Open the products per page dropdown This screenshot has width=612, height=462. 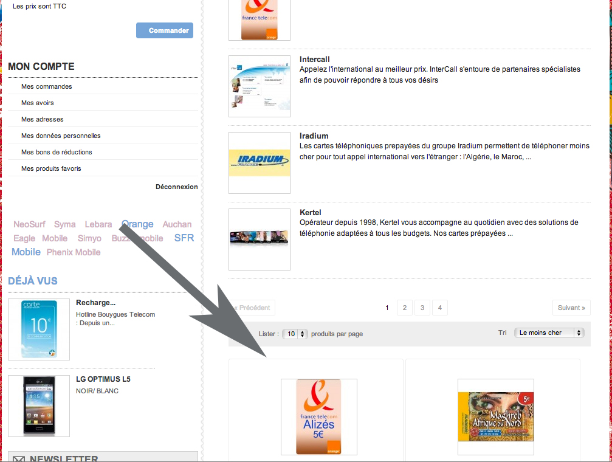295,334
